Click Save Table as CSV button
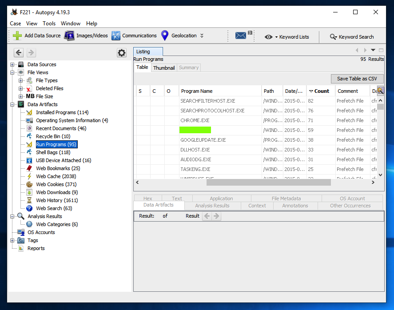Viewport: 394px width, 310px height. tap(357, 79)
